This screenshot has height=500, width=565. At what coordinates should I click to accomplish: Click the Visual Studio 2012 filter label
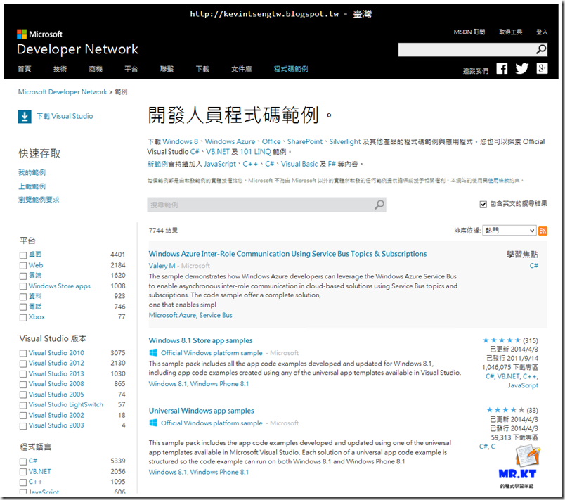pyautogui.click(x=56, y=363)
